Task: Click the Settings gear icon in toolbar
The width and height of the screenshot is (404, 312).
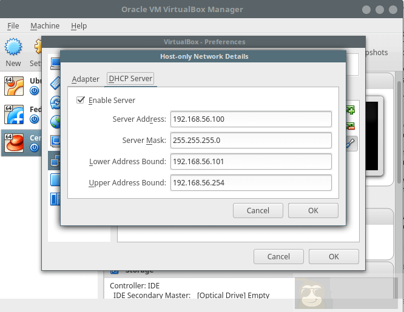Action: (x=38, y=47)
